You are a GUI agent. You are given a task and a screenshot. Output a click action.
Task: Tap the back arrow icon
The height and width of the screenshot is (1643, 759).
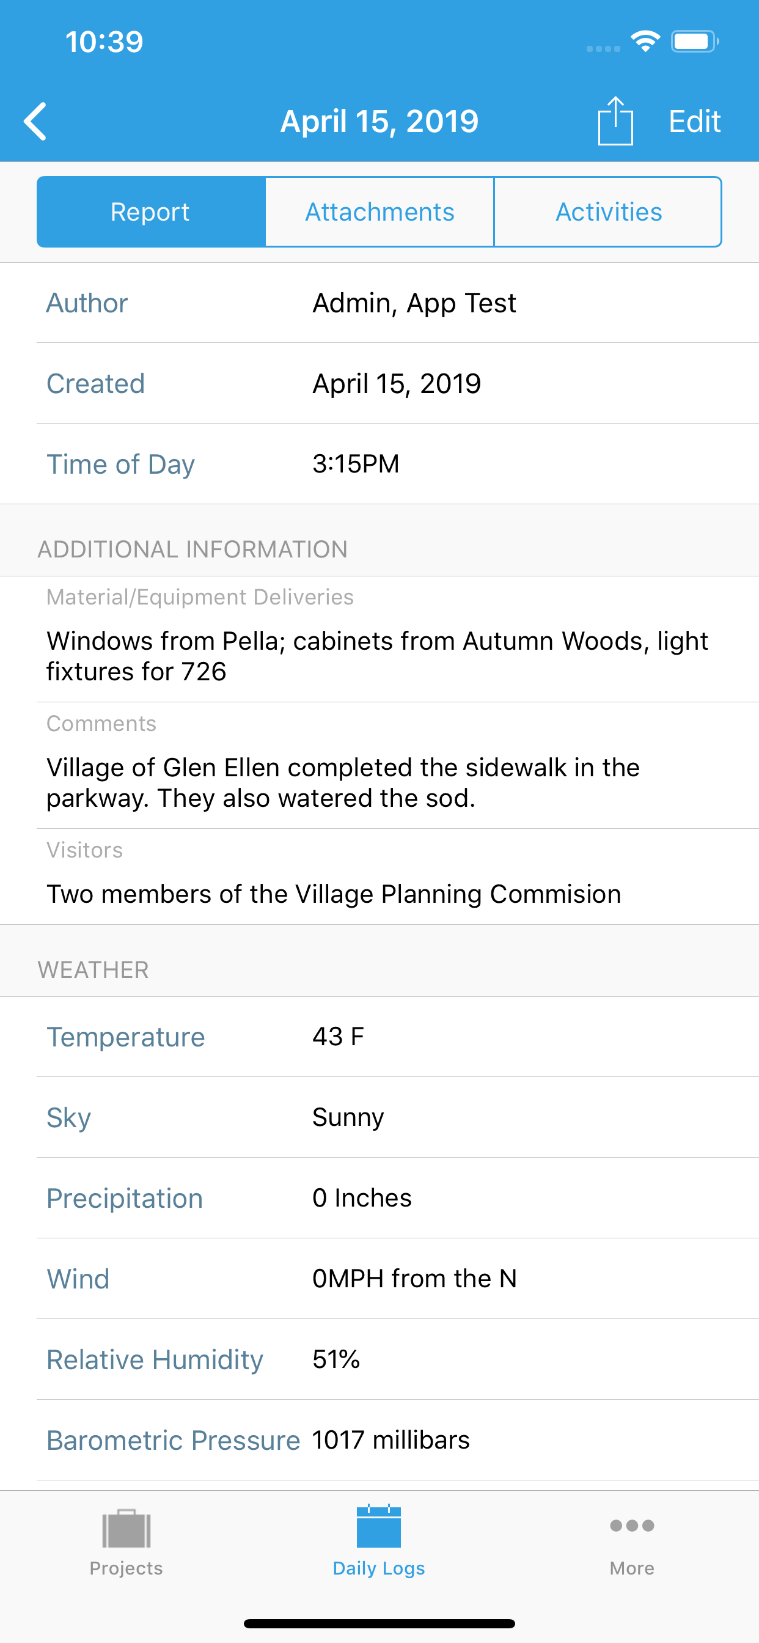[x=35, y=121]
